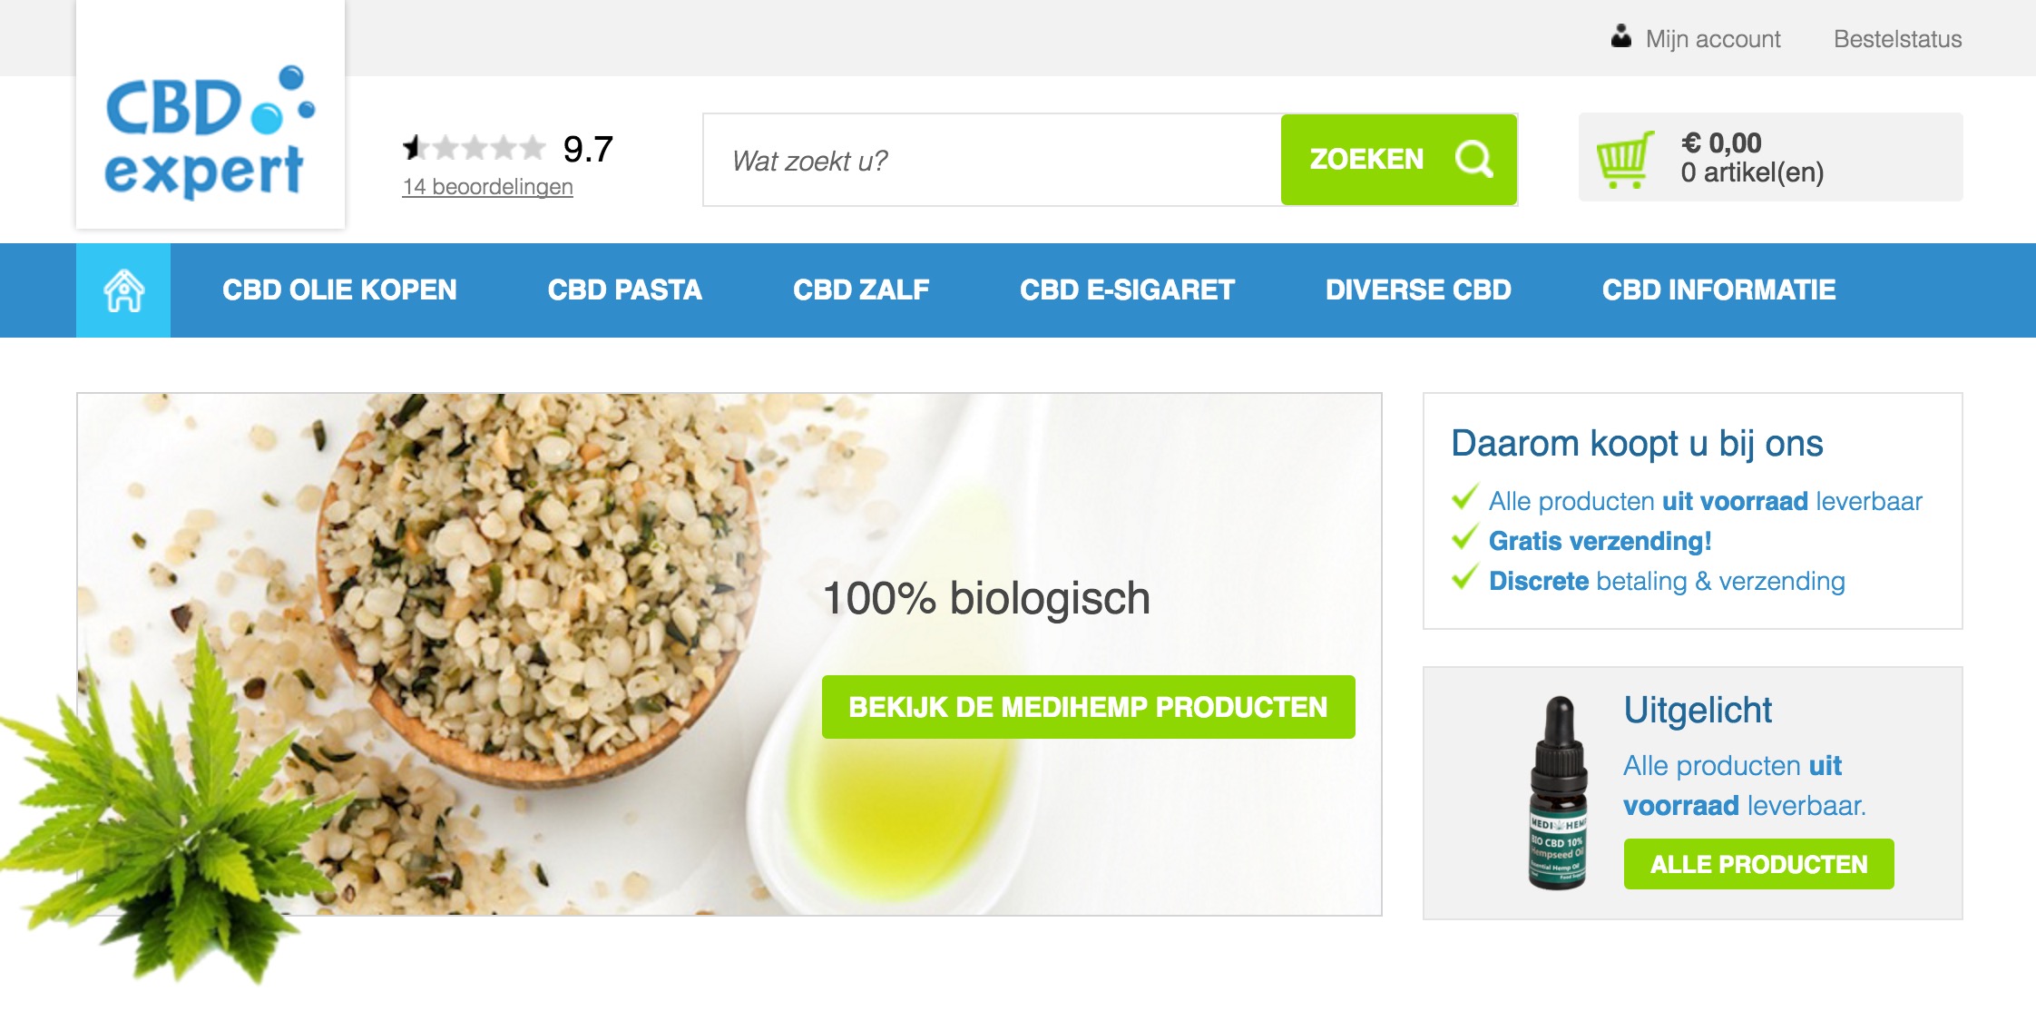Viewport: 2036px width, 1011px height.
Task: Open the 14 beoordelingen reviews link
Action: 487,187
